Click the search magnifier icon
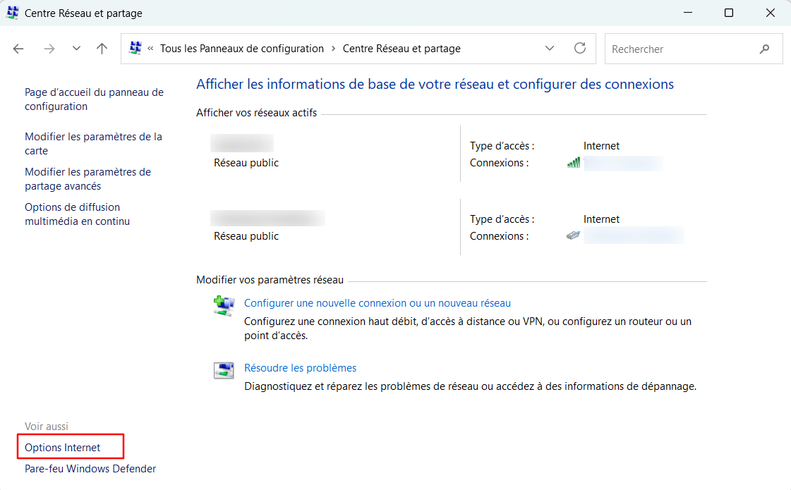 (765, 49)
